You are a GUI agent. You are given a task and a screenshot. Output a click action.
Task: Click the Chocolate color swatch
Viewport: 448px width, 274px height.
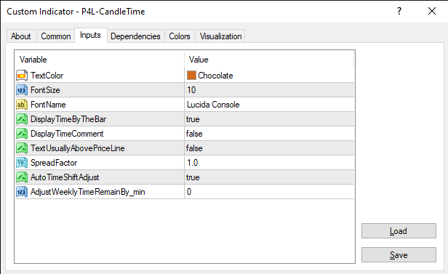click(x=191, y=76)
